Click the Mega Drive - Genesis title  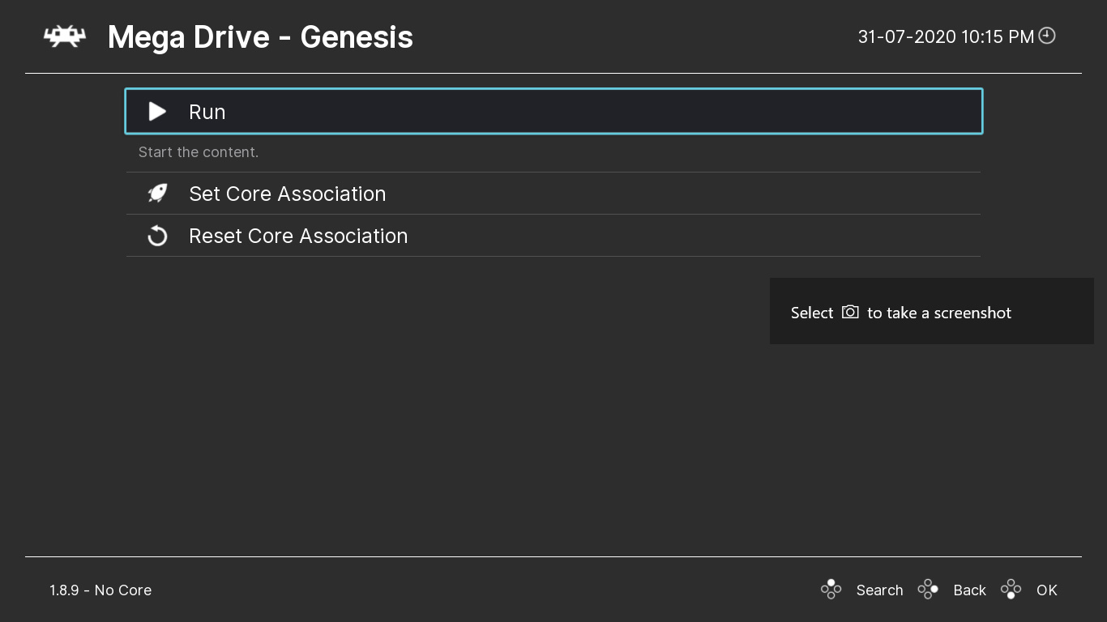[260, 36]
